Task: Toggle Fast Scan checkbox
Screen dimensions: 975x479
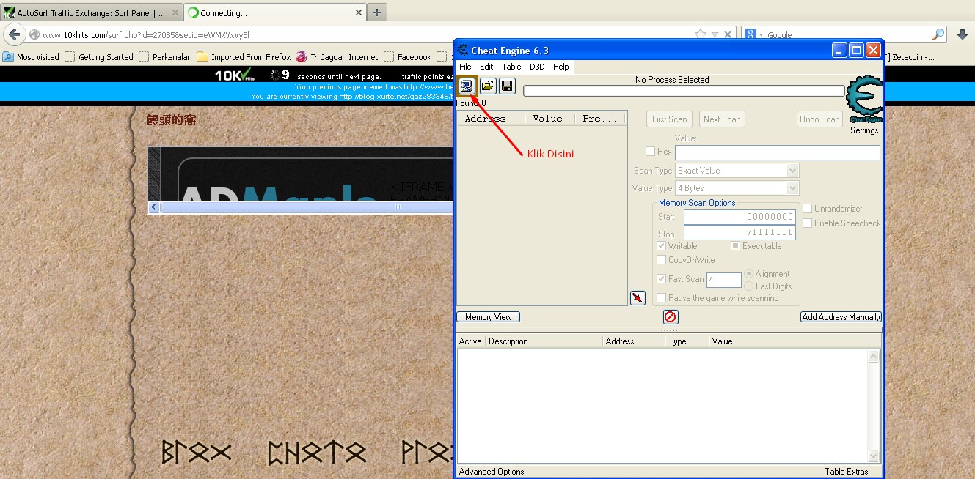Action: 662,279
